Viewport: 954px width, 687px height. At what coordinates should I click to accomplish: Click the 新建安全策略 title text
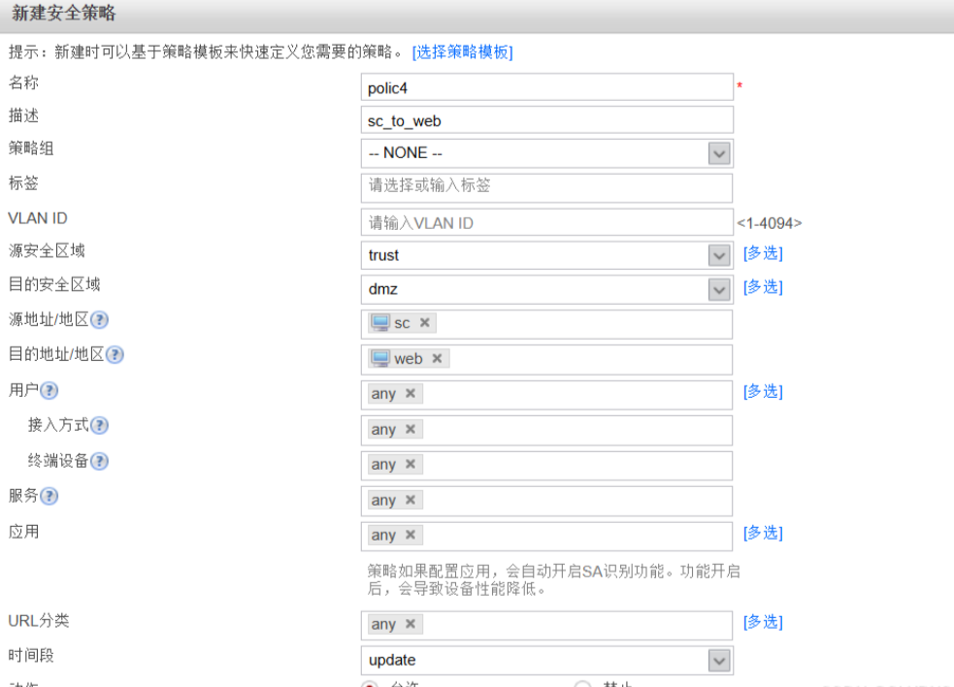[63, 14]
